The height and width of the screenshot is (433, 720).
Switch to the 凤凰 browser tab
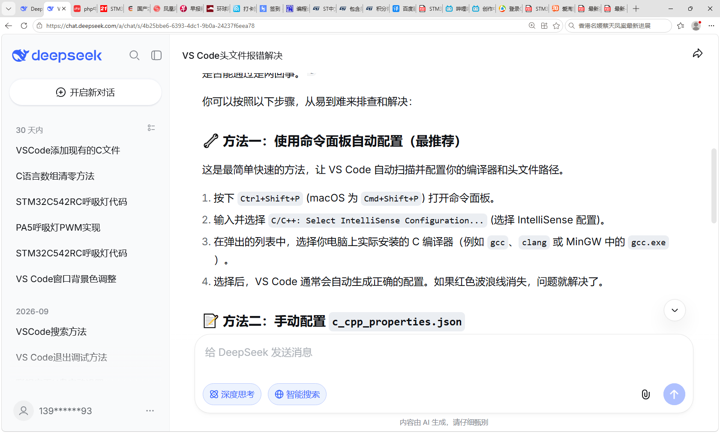pos(165,9)
